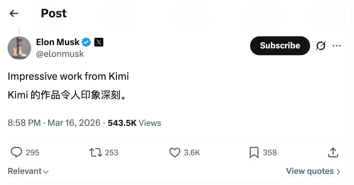Like the post with the heart icon
This screenshot has height=185, width=354.
pyautogui.click(x=175, y=153)
